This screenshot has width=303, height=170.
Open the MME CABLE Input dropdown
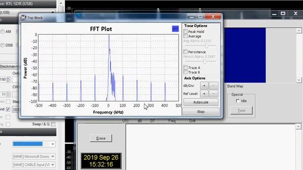pyautogui.click(x=34, y=165)
